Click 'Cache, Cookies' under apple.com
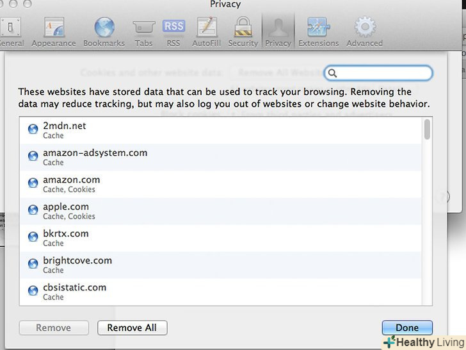 coord(69,217)
